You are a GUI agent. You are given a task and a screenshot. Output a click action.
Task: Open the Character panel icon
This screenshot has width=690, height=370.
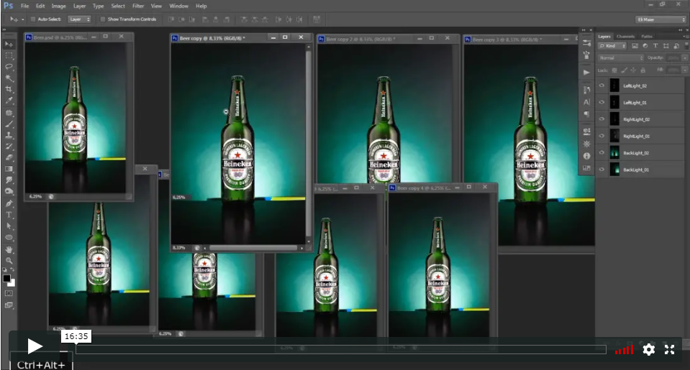coord(586,102)
